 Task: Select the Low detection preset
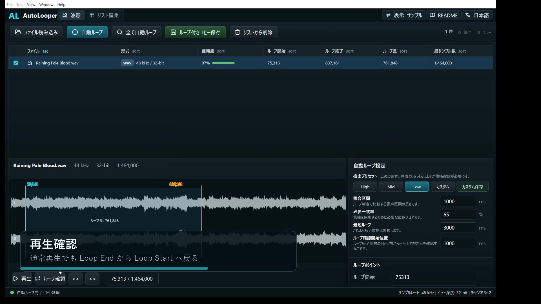tap(417, 187)
